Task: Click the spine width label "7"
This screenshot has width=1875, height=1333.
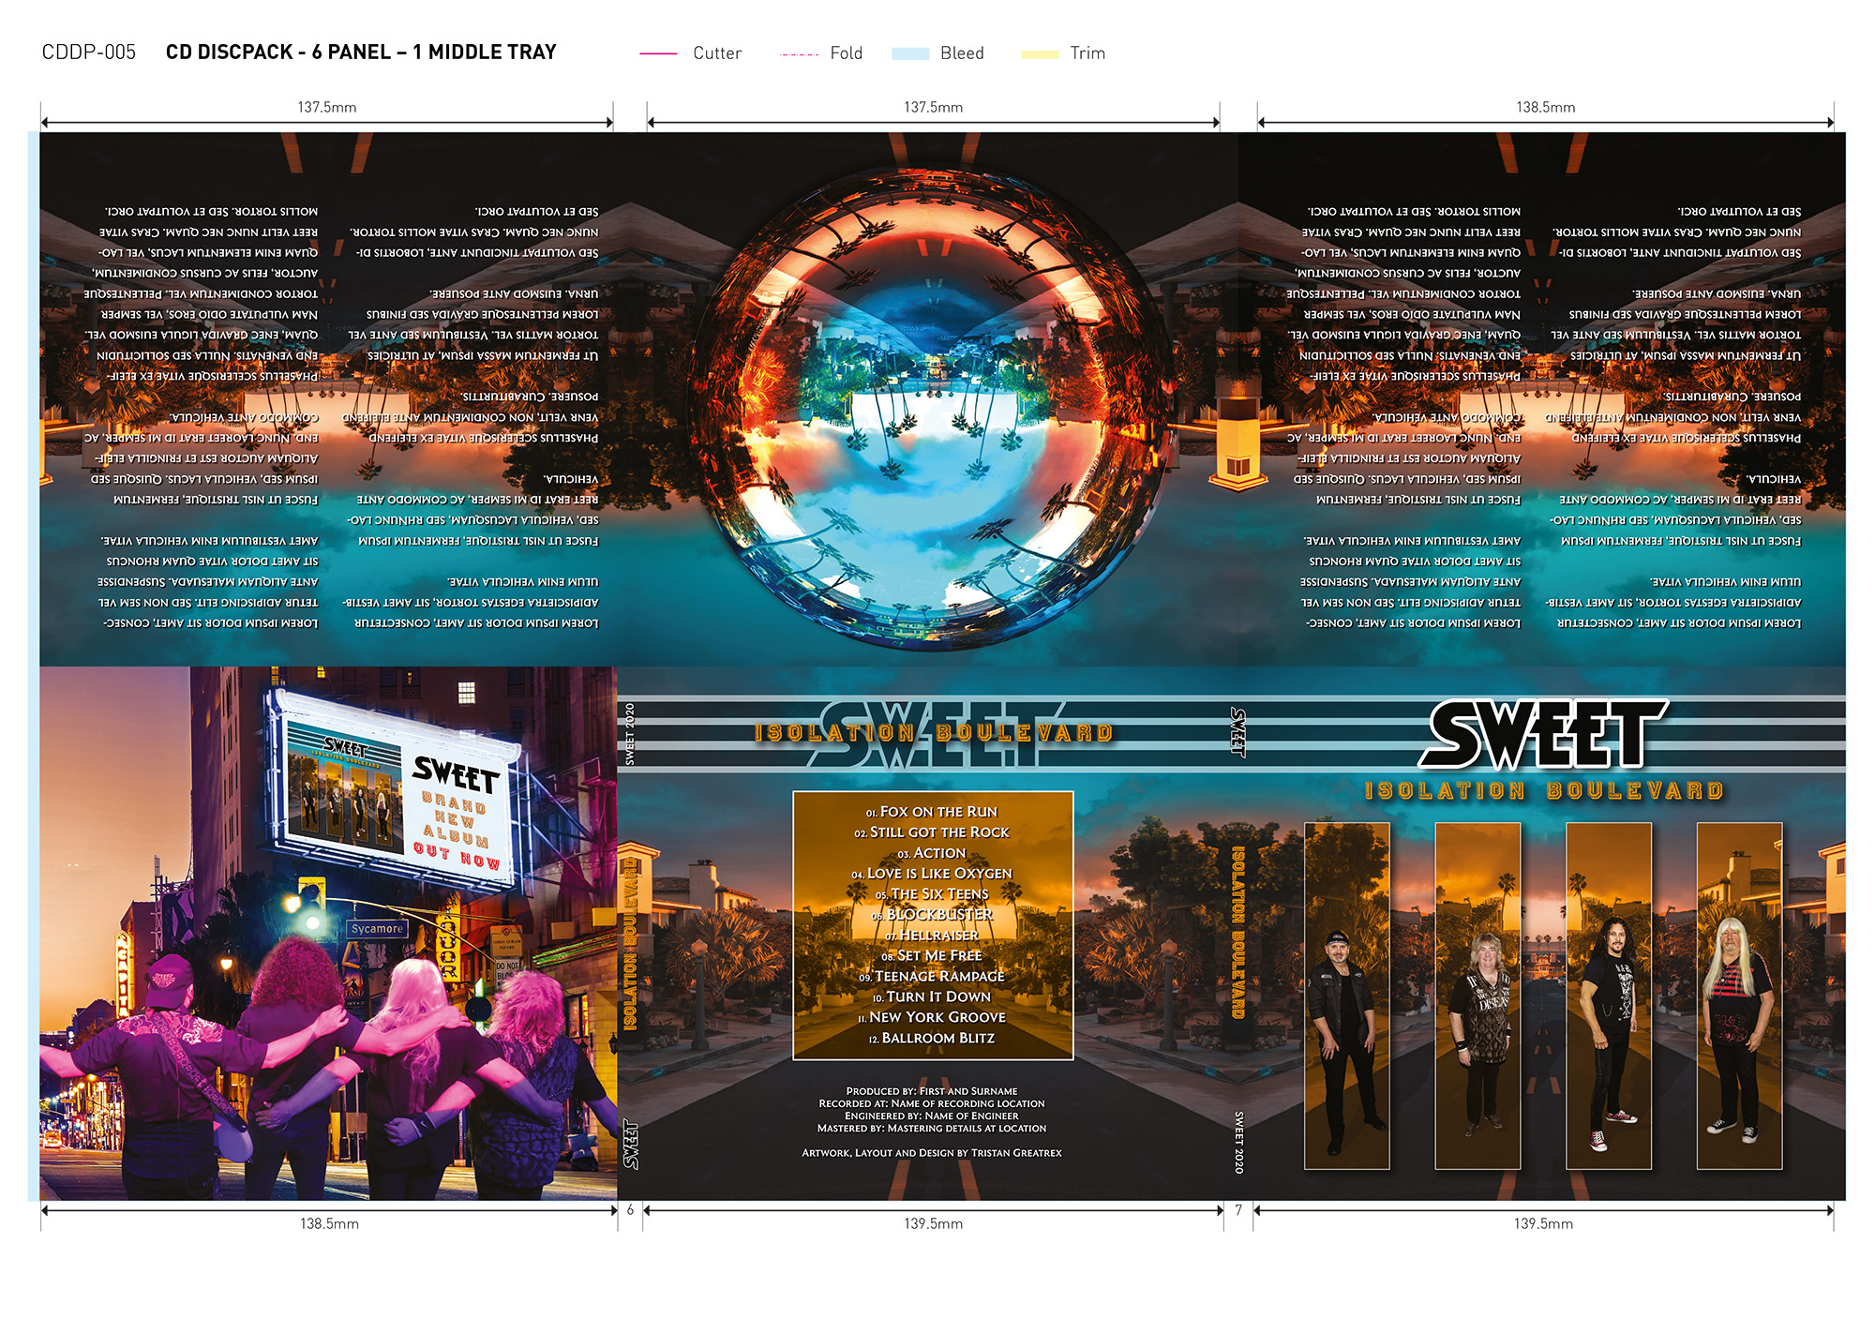Action: pos(1238,1210)
